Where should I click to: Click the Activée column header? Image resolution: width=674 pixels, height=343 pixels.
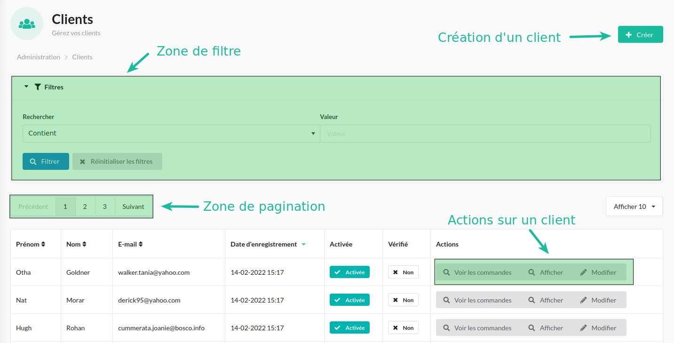(341, 244)
